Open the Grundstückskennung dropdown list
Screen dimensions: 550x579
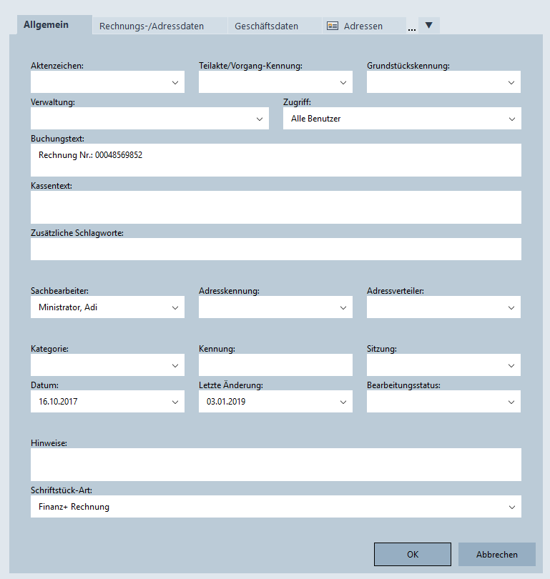pos(511,83)
